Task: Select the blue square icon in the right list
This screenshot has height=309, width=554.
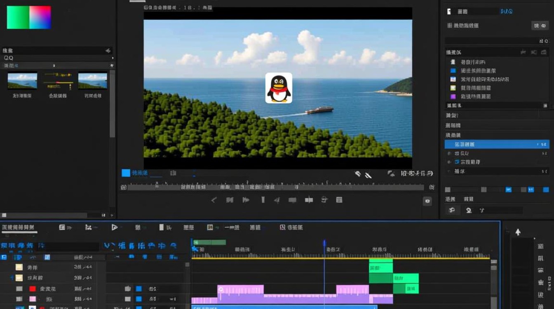Action: point(453,70)
